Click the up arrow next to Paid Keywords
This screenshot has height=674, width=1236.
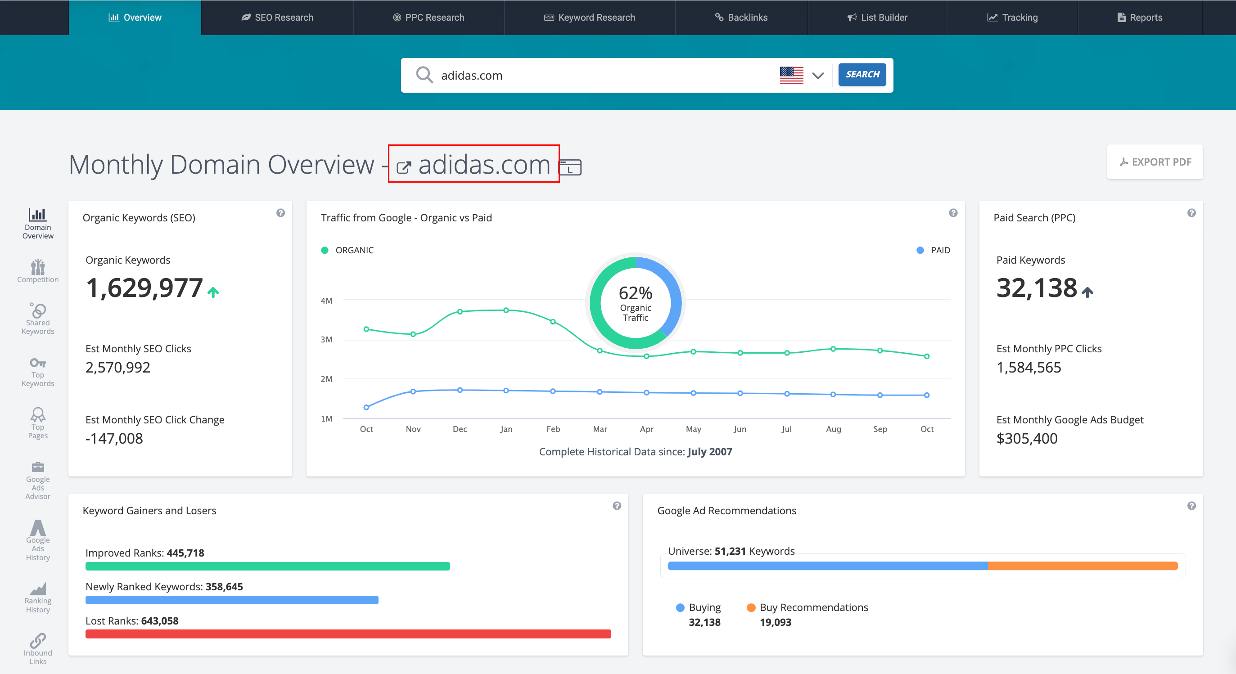point(1088,292)
